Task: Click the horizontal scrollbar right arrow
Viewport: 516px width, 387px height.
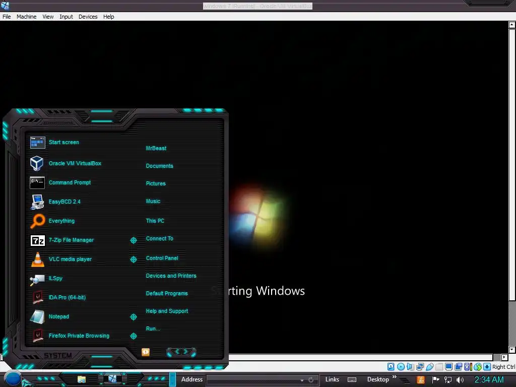Action: tap(504, 357)
